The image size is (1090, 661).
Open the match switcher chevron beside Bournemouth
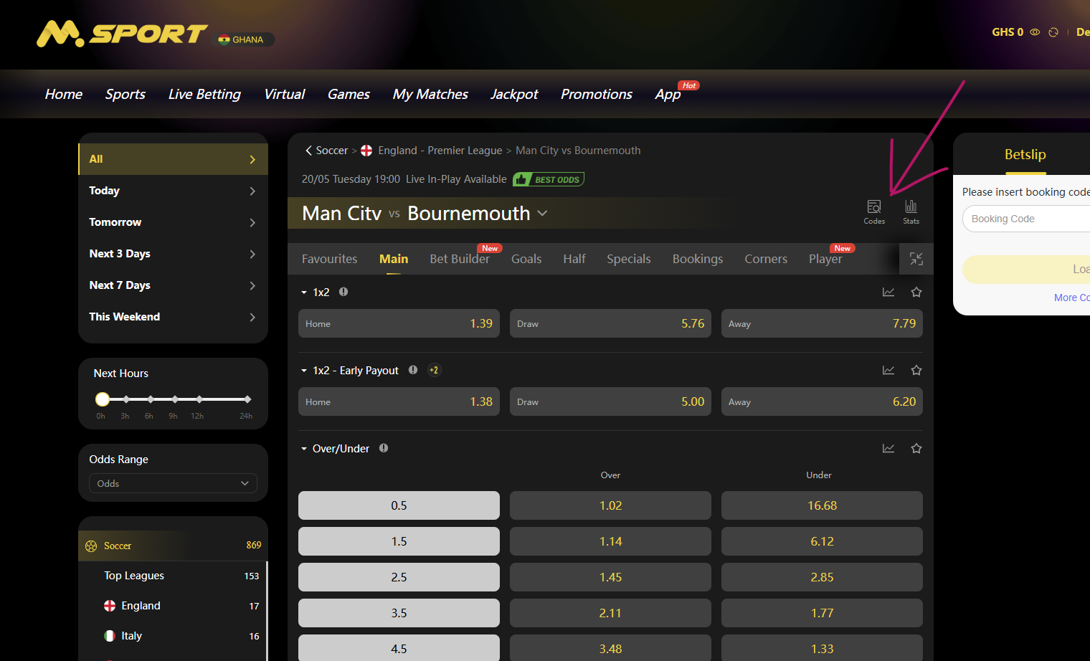click(x=543, y=213)
